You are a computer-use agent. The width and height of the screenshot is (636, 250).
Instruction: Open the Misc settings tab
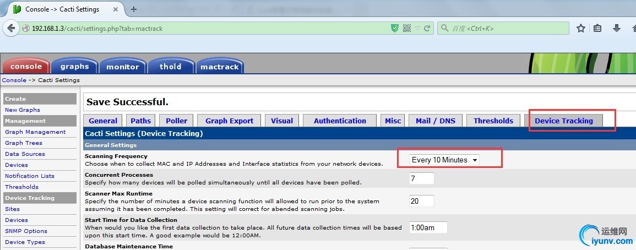393,121
